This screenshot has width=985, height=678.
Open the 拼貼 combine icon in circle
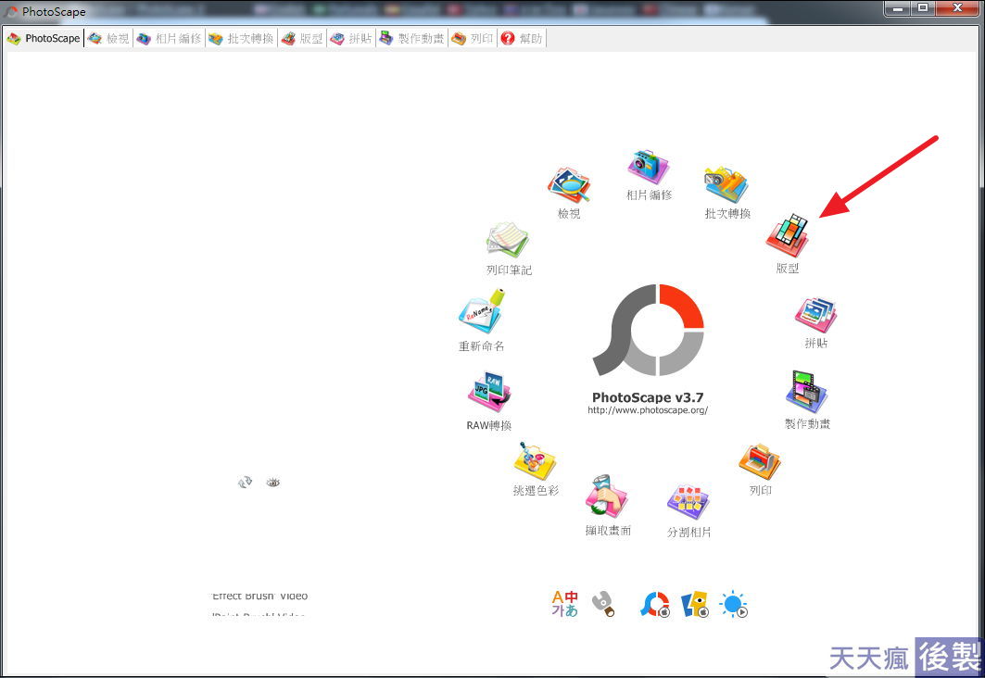point(815,315)
